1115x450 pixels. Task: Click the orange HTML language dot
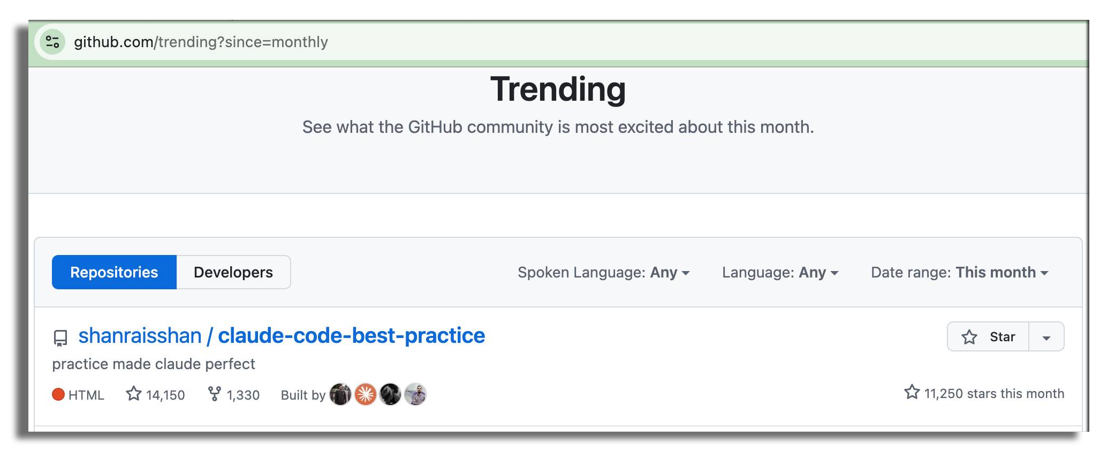click(59, 394)
